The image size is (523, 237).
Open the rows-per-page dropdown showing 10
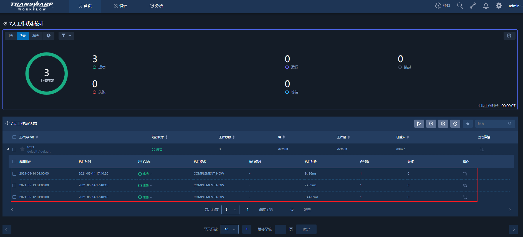point(229,229)
